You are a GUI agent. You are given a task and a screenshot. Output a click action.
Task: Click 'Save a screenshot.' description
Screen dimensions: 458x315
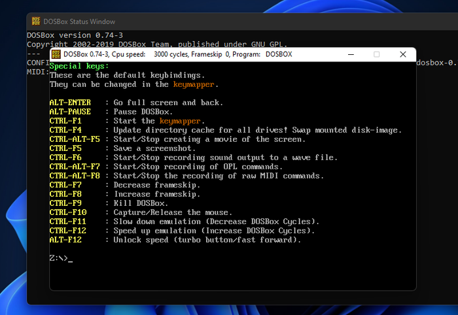pos(154,148)
